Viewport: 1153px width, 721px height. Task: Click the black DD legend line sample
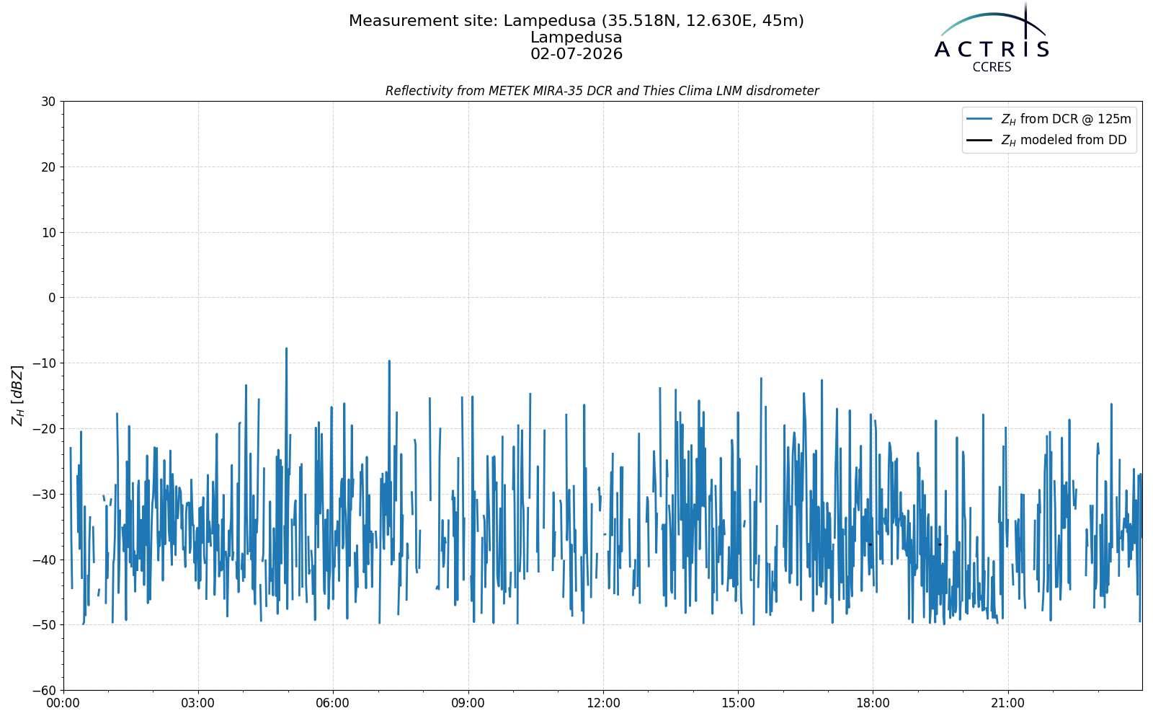coord(980,140)
